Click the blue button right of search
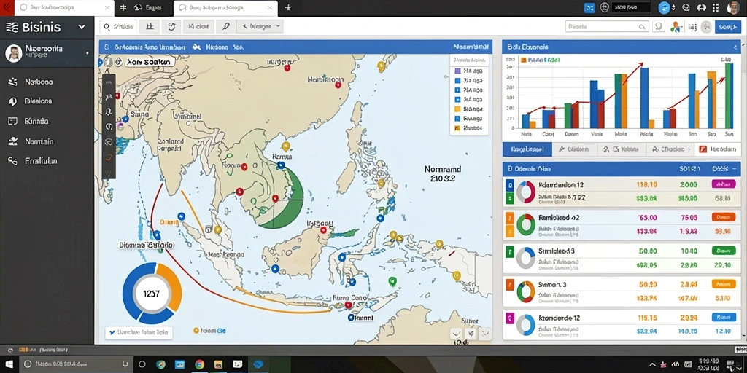This screenshot has width=747, height=373. point(728,27)
